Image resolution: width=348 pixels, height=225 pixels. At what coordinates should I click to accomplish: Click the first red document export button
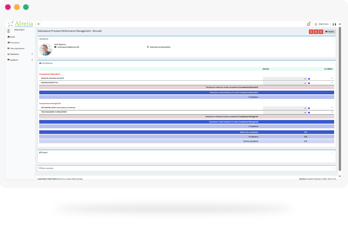click(311, 32)
